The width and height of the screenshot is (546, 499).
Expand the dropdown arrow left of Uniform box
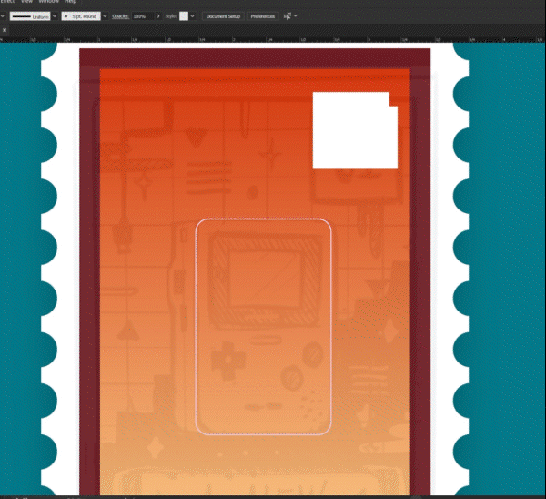[2, 16]
